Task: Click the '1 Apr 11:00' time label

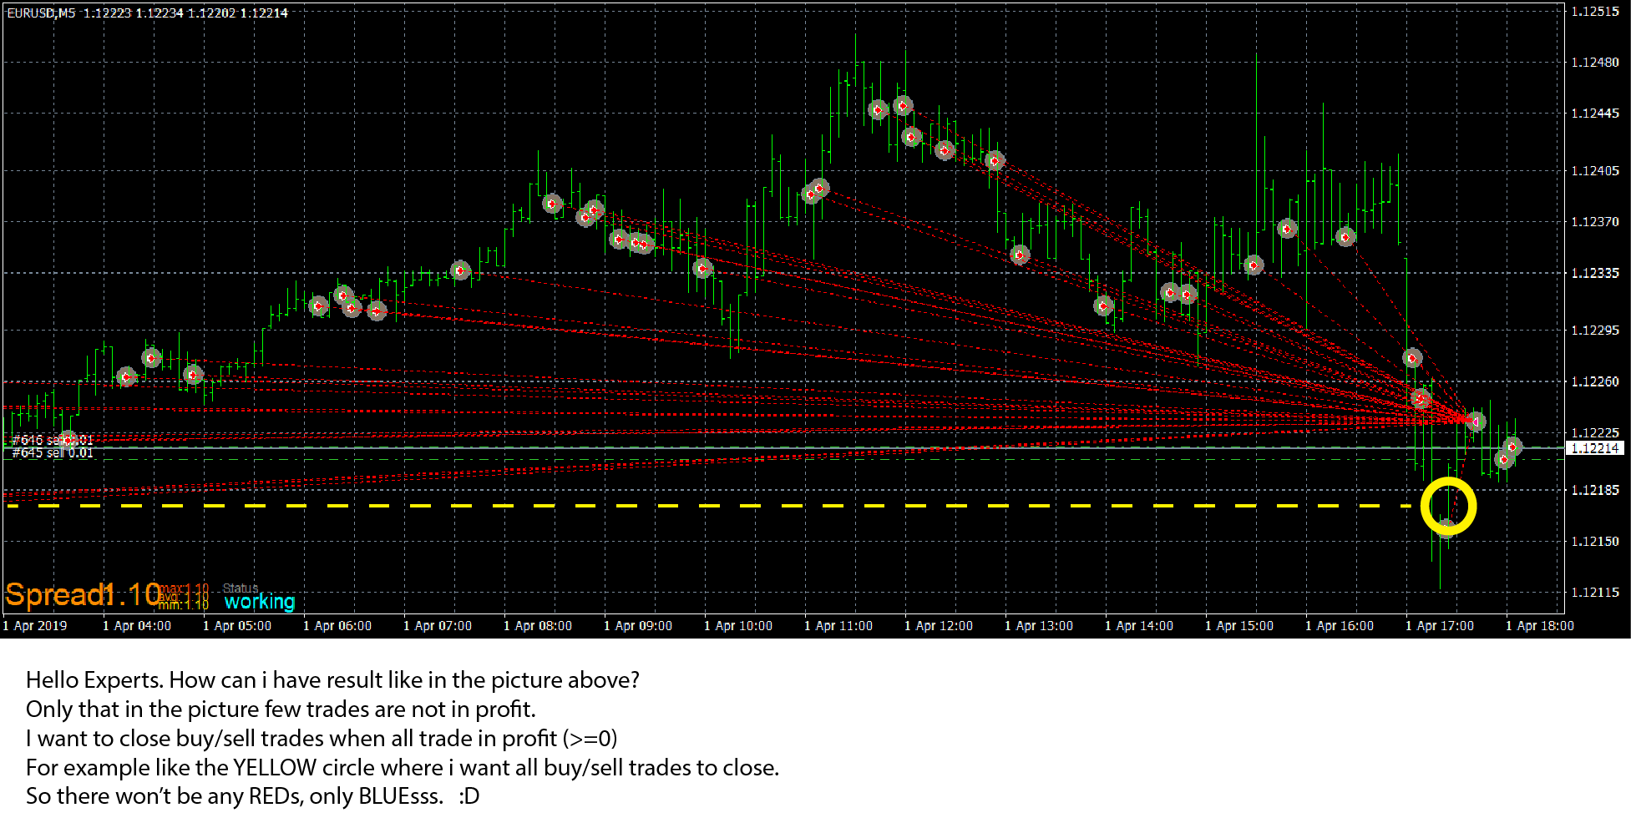Action: point(838,625)
